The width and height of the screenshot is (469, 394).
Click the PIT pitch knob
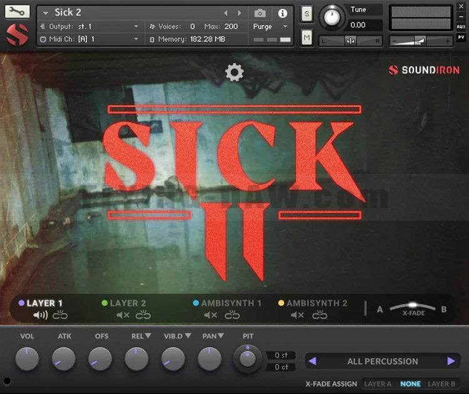248,358
